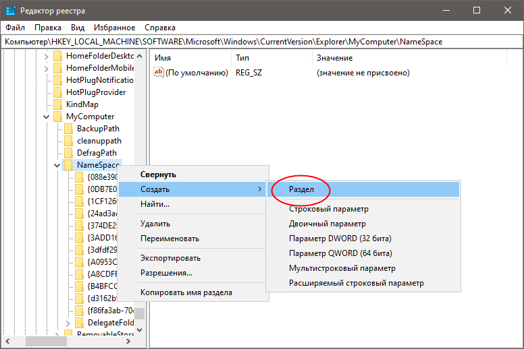Create a Строковый параметр
The width and height of the screenshot is (524, 349).
point(363,209)
